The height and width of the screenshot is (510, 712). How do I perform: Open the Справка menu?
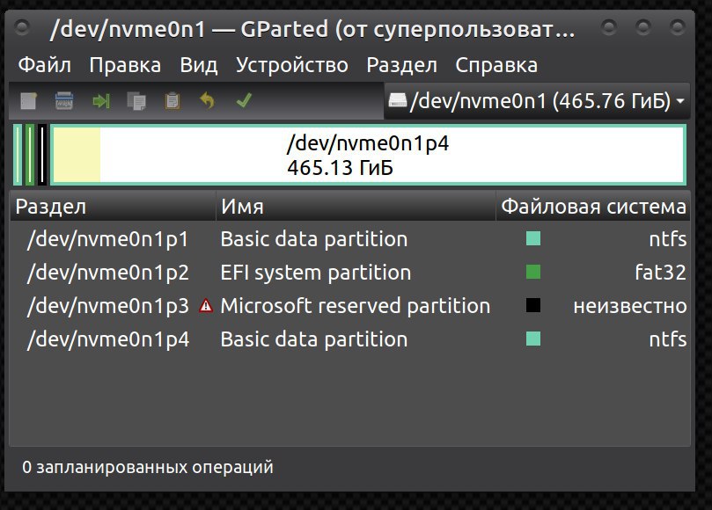496,65
